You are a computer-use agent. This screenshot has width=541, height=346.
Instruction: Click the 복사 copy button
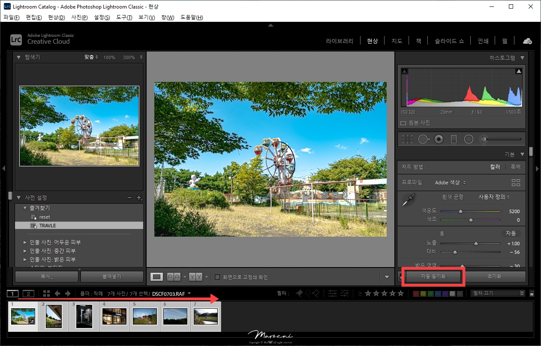[x=47, y=277]
